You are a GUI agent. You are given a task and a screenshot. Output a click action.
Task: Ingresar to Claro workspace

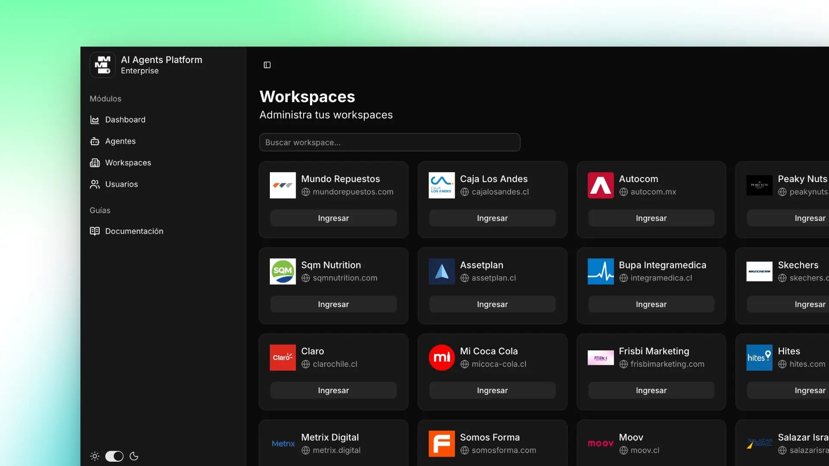[x=333, y=390]
